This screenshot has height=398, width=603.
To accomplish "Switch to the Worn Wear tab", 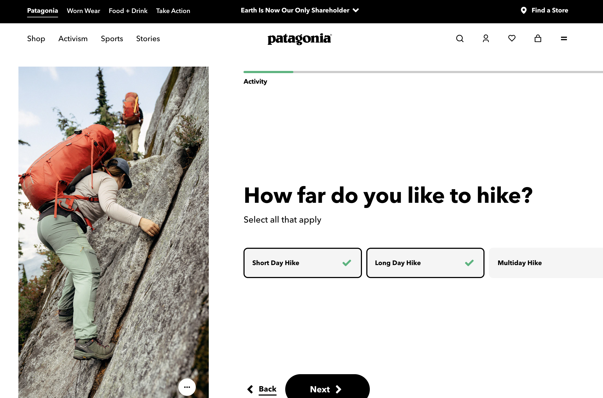I will pos(83,11).
